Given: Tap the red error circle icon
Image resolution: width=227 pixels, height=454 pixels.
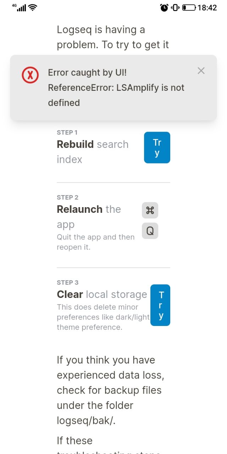Looking at the screenshot, I should pos(30,75).
